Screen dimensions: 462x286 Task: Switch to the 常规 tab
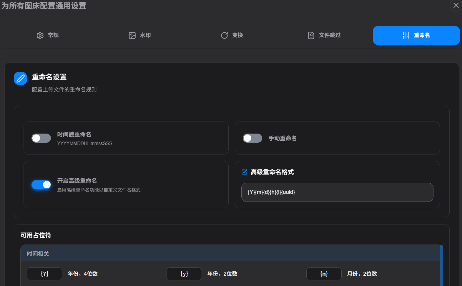point(47,35)
